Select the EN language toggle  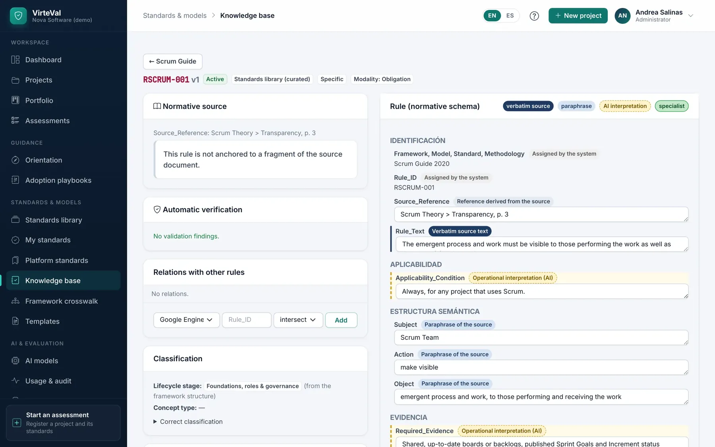pos(492,16)
